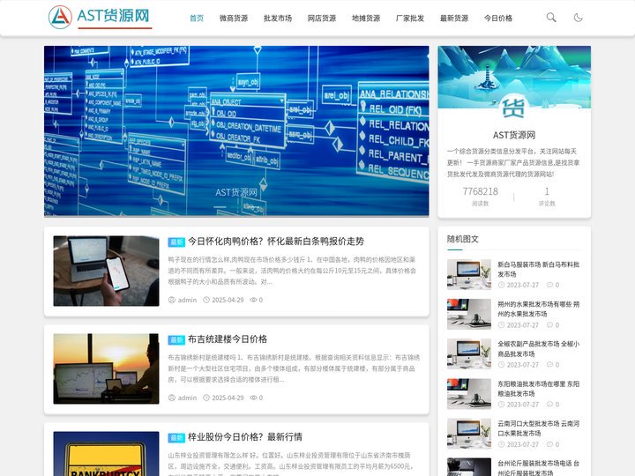The image size is (635, 476).
Task: Click views eye icon on 布吉统建楼 article
Action: tap(253, 398)
